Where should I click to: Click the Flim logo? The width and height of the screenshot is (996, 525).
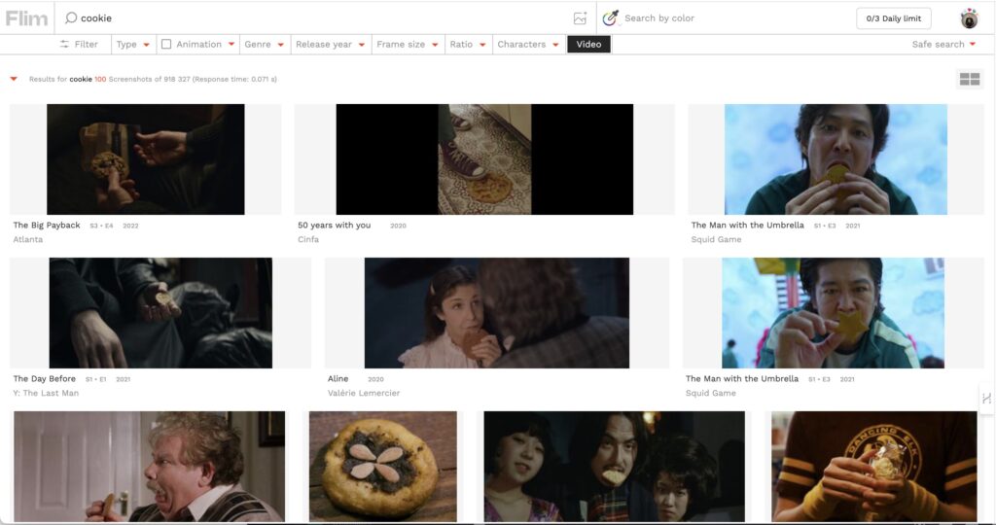pos(26,18)
